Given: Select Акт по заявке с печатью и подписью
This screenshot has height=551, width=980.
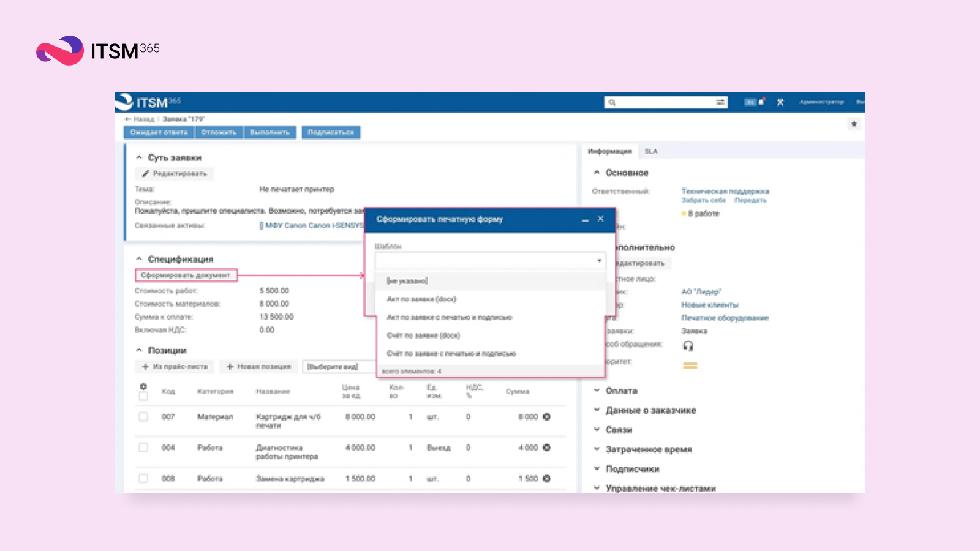Looking at the screenshot, I should click(490, 317).
